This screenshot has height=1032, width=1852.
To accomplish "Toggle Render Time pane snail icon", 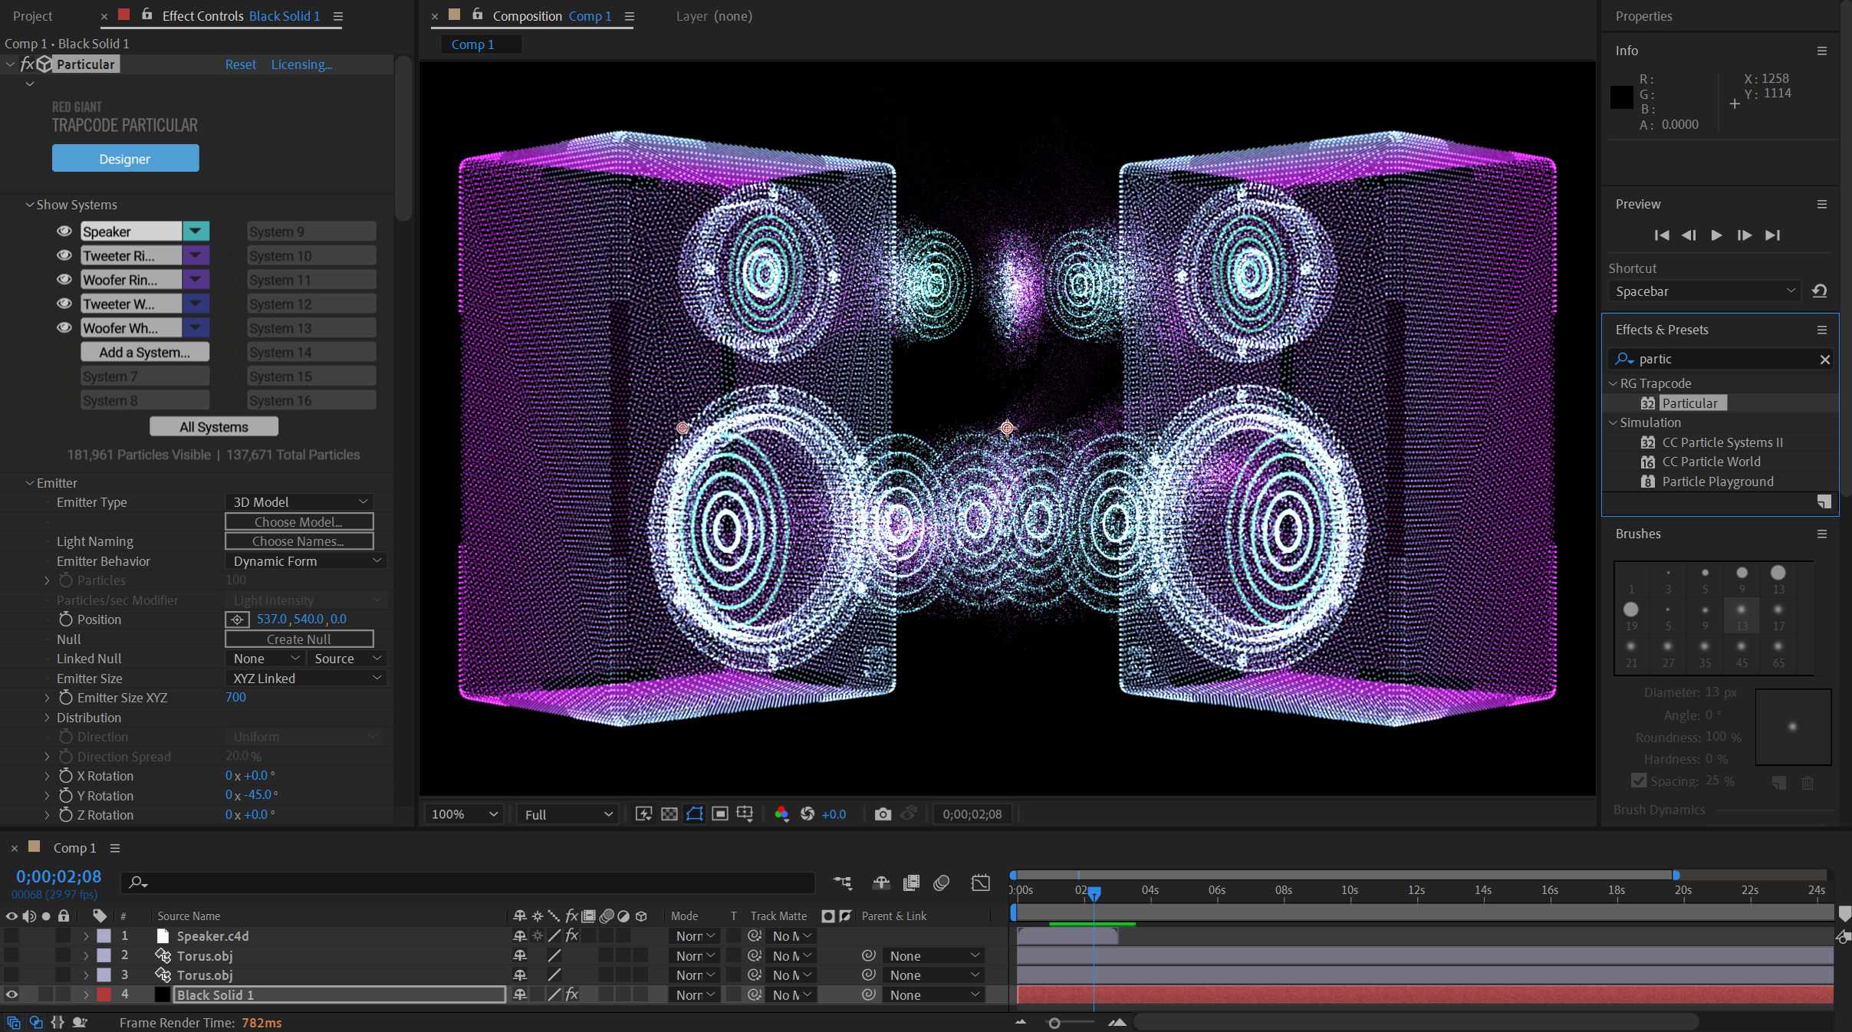I will pos(80,1022).
